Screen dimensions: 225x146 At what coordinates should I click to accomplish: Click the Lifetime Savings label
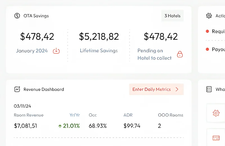click(99, 51)
